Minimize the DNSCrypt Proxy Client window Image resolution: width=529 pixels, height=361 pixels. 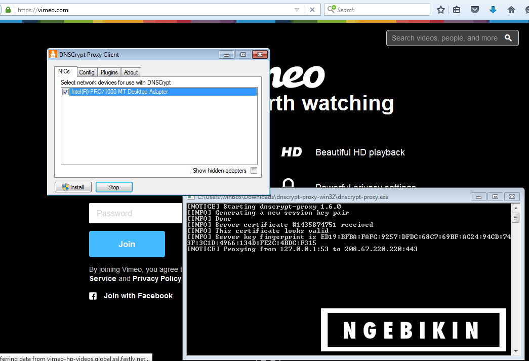tap(226, 54)
